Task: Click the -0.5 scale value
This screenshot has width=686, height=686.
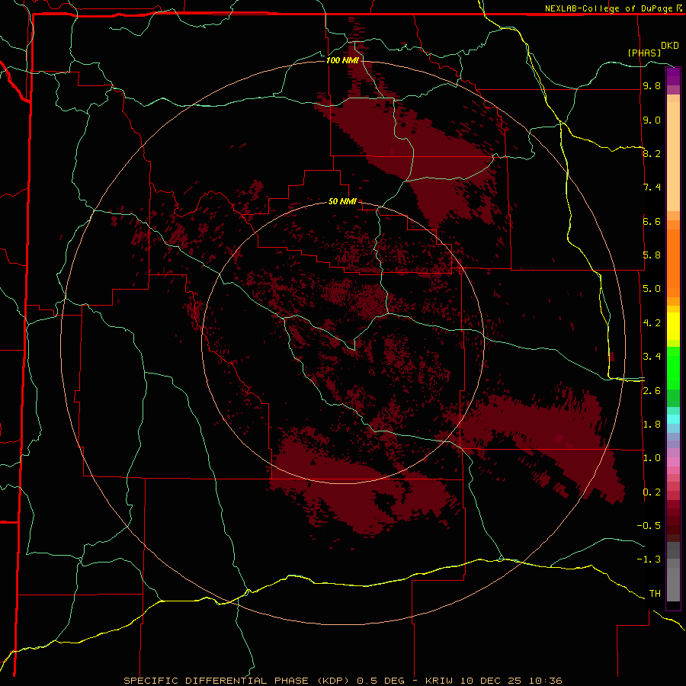Action: click(x=649, y=526)
